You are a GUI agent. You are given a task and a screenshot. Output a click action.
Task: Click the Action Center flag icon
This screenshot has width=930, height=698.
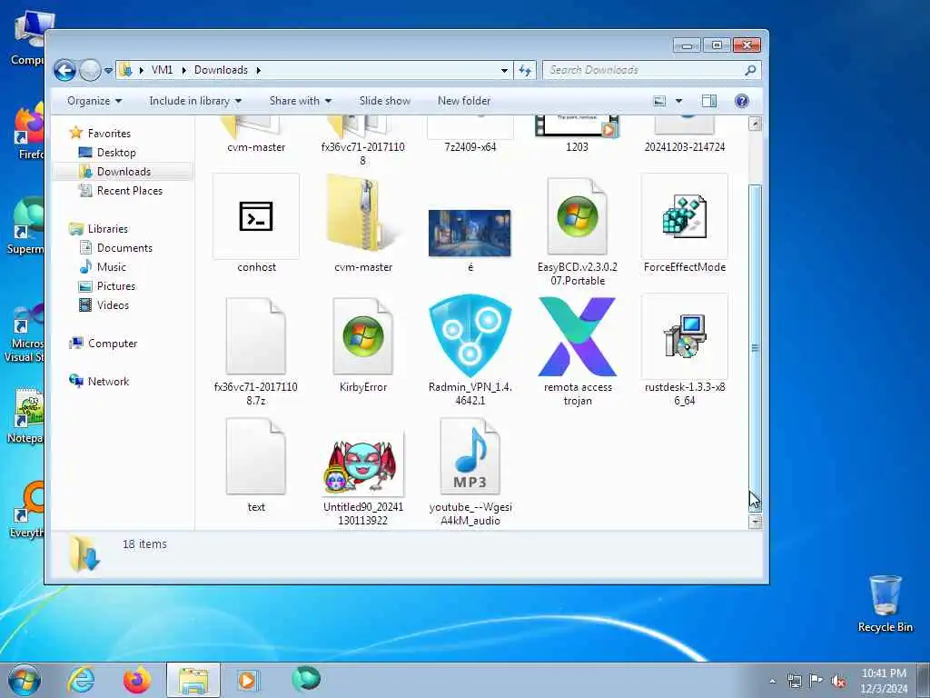[x=816, y=681]
